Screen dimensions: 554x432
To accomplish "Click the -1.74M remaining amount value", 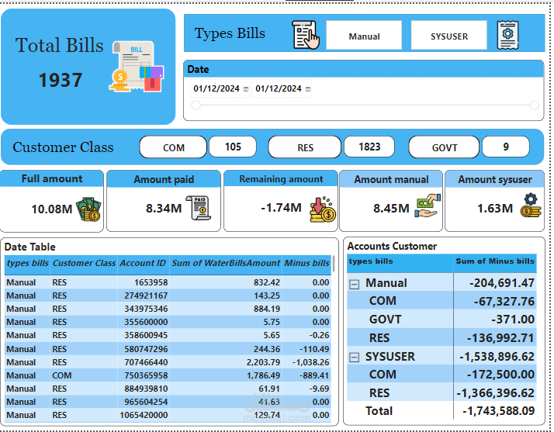I will 281,208.
